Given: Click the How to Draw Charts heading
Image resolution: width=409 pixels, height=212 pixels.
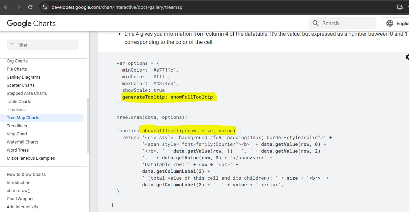Looking at the screenshot, I should click(26, 175).
